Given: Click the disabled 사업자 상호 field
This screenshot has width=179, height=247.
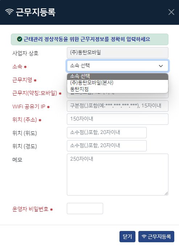Looking at the screenshot, I should tap(118, 53).
